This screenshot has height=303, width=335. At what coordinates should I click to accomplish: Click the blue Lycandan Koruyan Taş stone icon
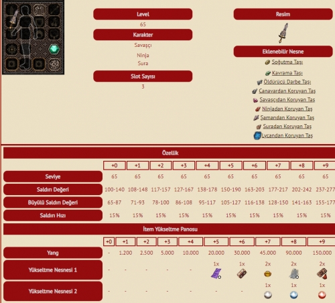click(x=257, y=135)
